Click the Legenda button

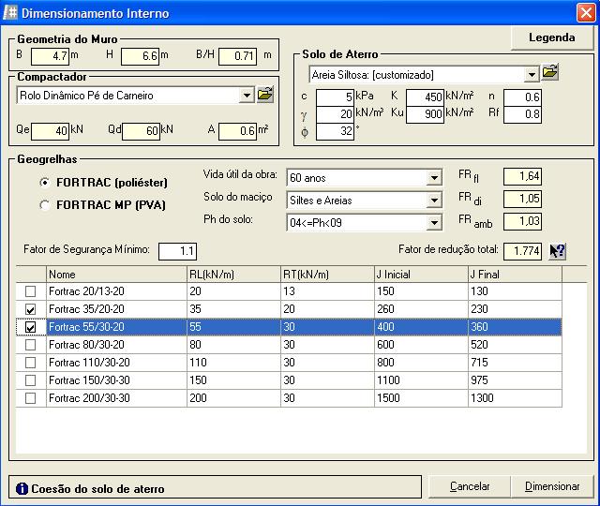click(x=552, y=37)
